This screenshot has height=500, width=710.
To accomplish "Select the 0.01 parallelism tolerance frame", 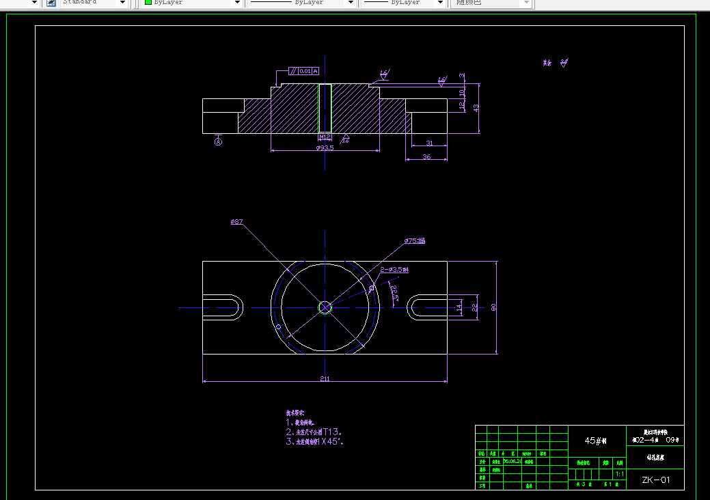I will click(x=304, y=71).
